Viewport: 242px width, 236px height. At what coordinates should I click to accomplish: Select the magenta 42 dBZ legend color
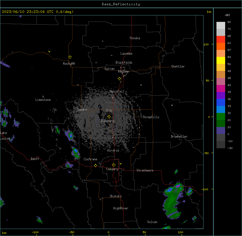coord(221,88)
